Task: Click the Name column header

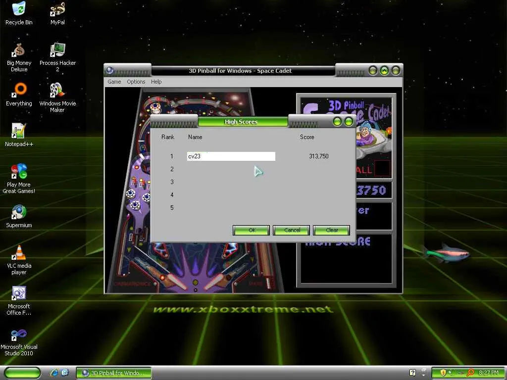Action: pyautogui.click(x=195, y=137)
